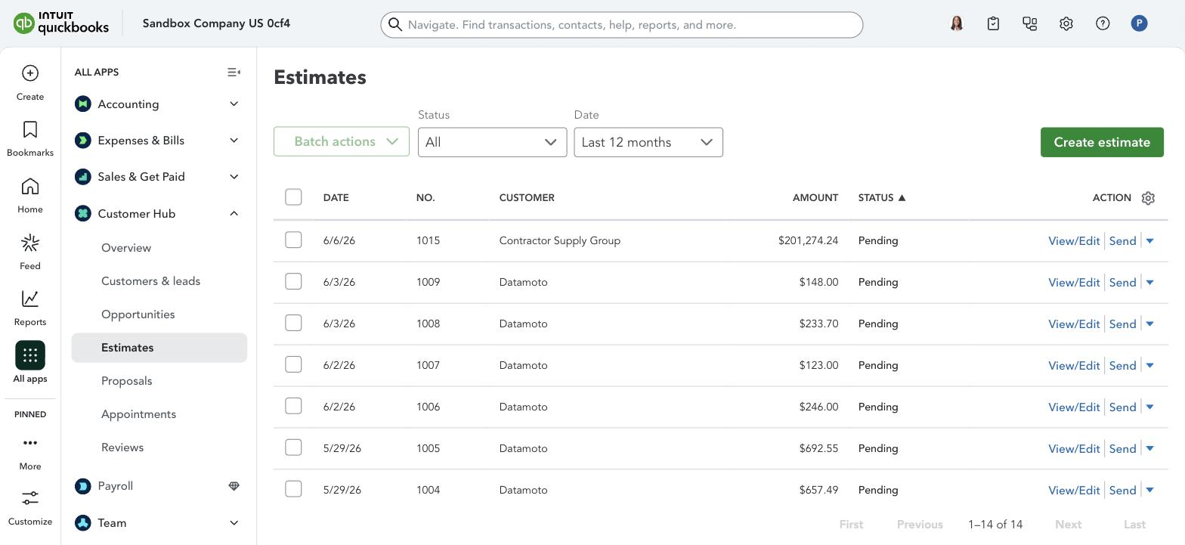Click Send for estimate 1005
The width and height of the screenshot is (1185, 545).
click(x=1122, y=449)
